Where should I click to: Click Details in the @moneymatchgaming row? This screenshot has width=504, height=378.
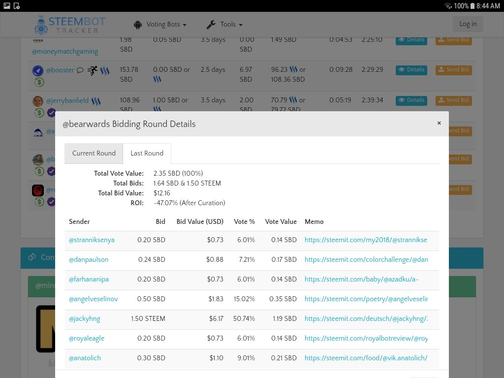(x=411, y=40)
